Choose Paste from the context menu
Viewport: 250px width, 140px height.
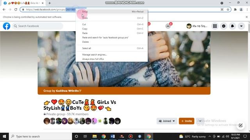coord(112,33)
